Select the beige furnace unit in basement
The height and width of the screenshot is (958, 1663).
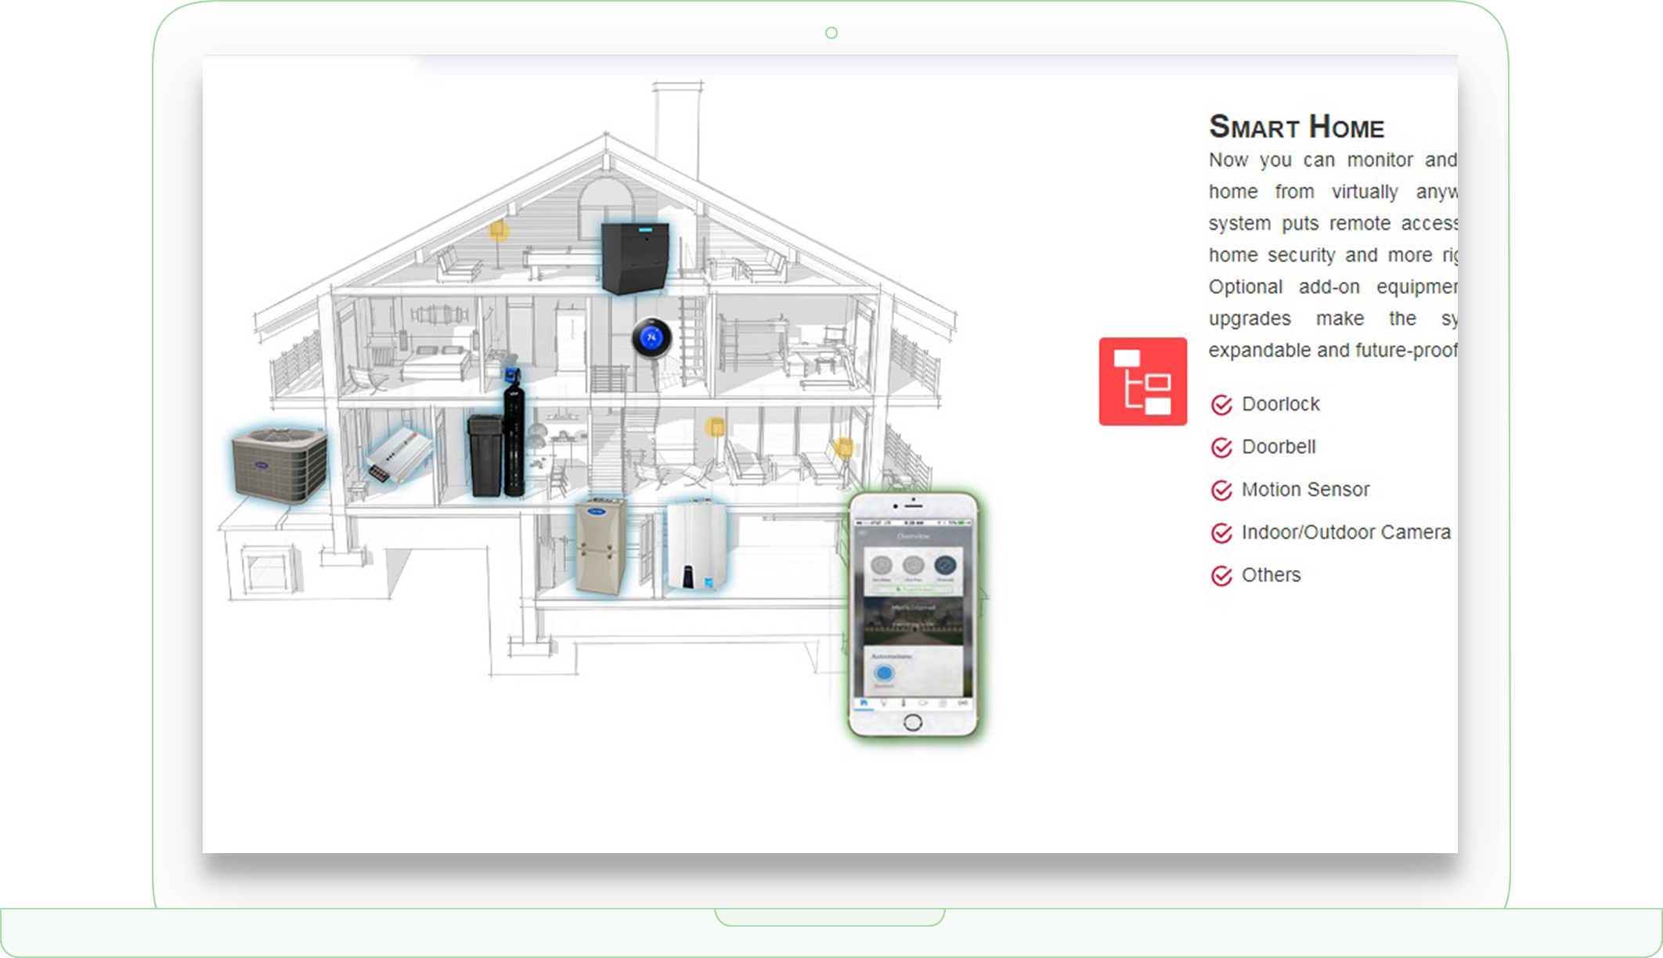pyautogui.click(x=601, y=546)
